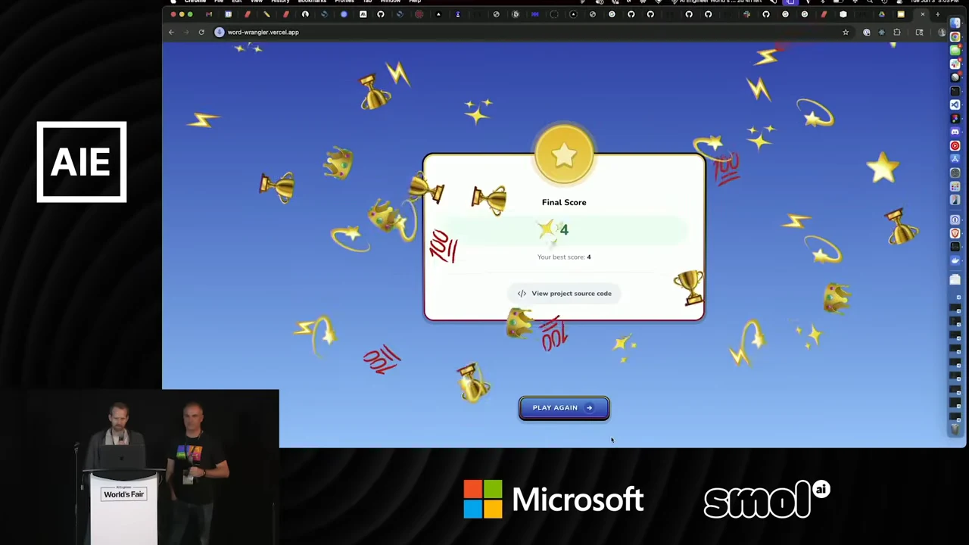Viewport: 969px width, 545px height.
Task: Click the Play Again button
Action: [564, 408]
